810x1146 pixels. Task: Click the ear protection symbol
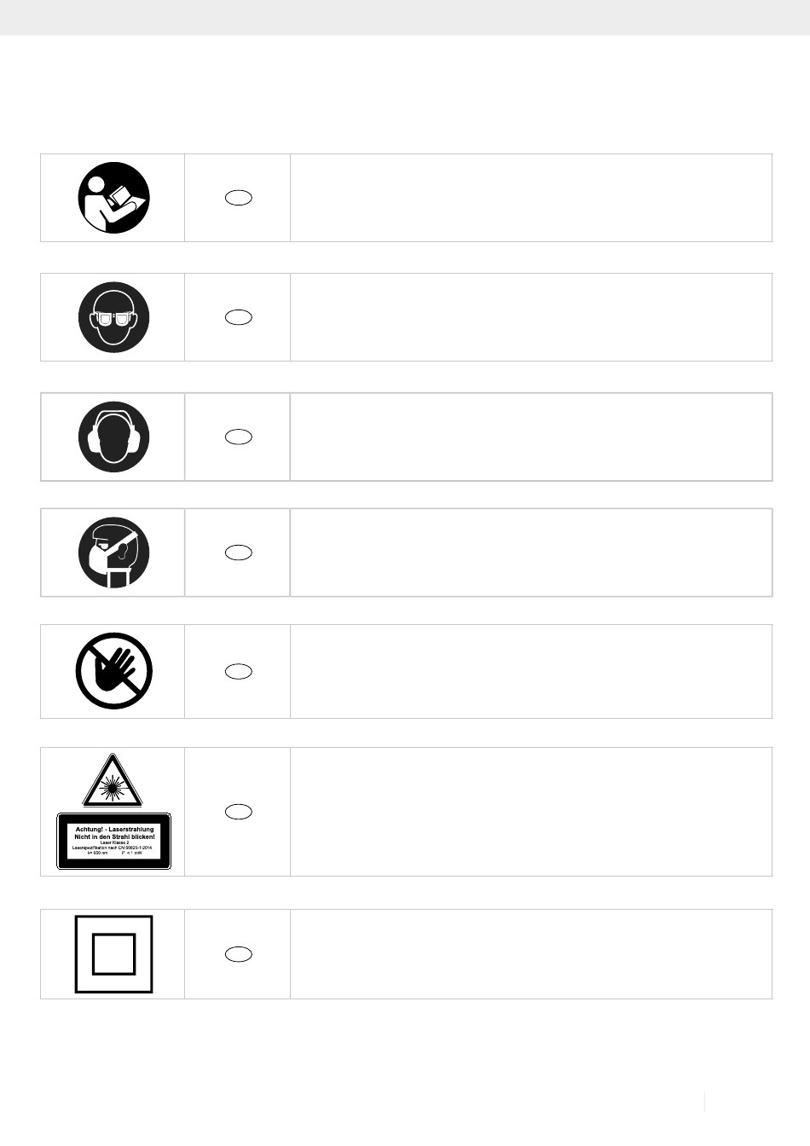[114, 437]
